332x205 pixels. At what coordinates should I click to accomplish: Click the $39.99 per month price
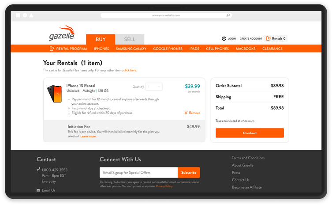tap(193, 86)
